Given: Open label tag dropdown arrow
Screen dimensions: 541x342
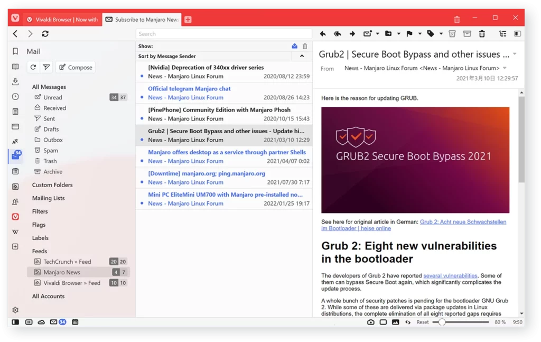Looking at the screenshot, I should coord(441,34).
